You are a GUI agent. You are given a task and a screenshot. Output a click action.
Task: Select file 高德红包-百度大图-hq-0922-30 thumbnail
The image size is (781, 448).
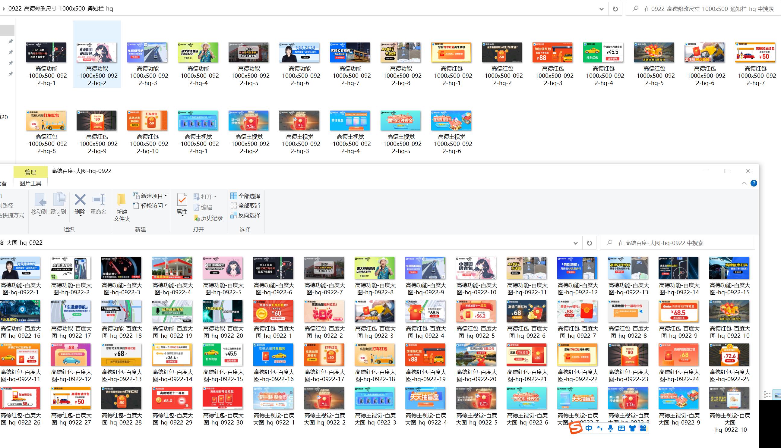tap(223, 398)
